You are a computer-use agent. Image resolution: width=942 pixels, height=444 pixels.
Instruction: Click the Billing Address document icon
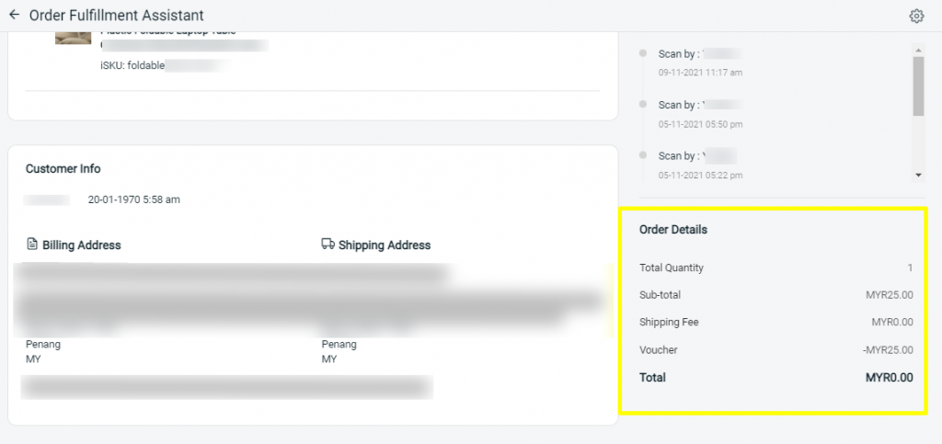(x=32, y=245)
